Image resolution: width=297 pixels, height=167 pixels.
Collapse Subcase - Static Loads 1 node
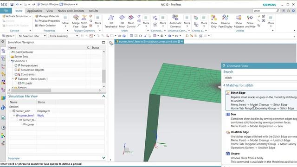click(x=13, y=79)
